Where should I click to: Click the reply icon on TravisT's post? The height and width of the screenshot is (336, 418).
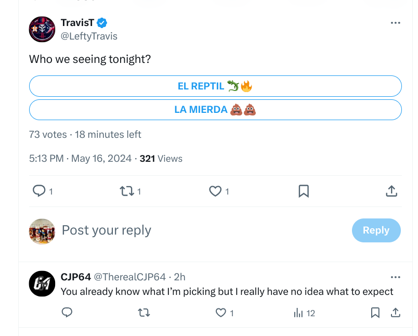(39, 191)
